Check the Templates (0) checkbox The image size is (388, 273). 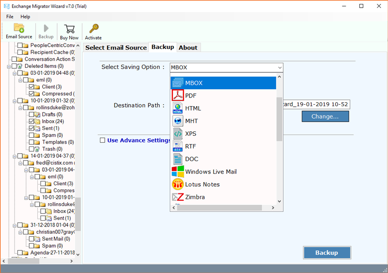pyautogui.click(x=32, y=142)
